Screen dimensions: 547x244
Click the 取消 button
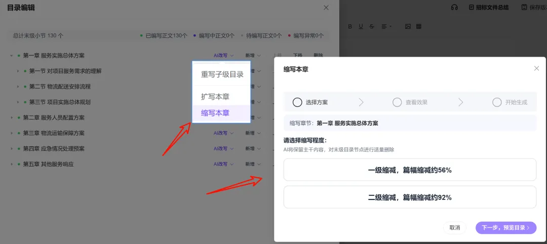[x=454, y=228]
